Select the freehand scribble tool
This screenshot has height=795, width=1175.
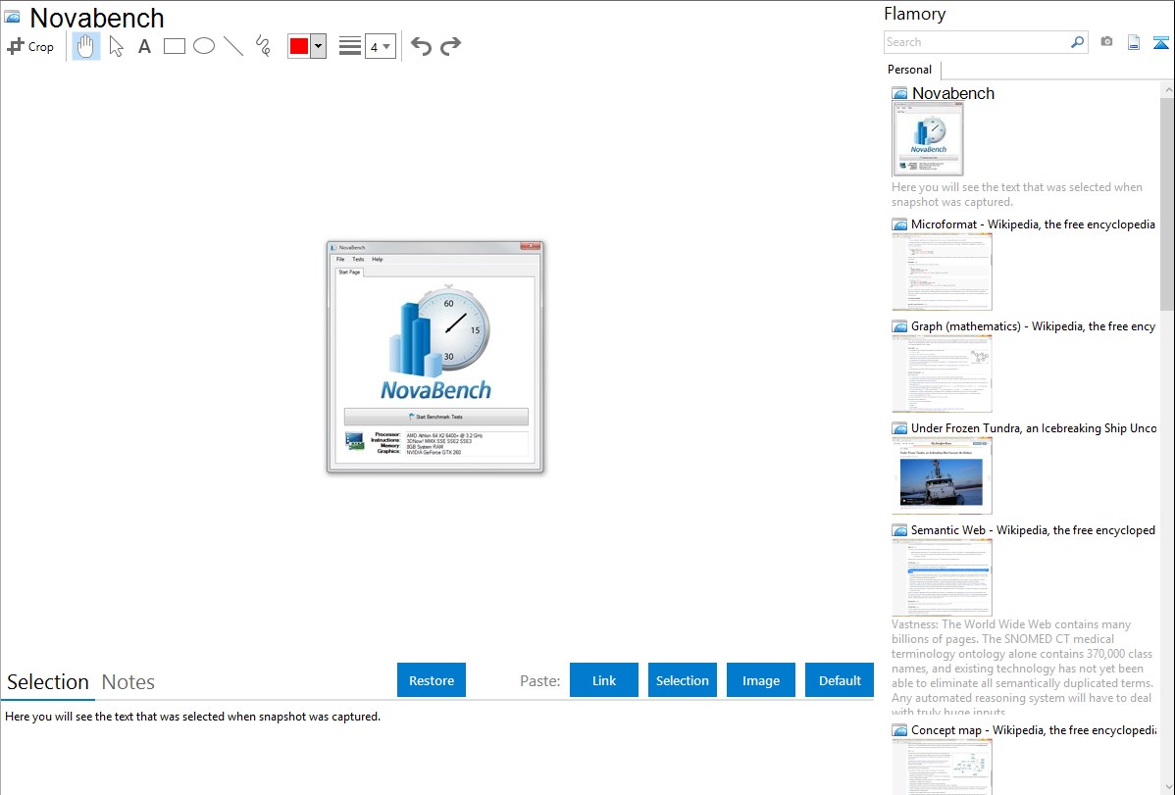pos(263,46)
